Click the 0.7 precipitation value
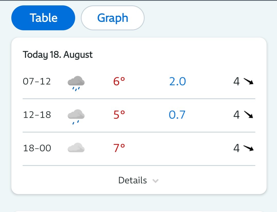The image size is (277, 212). 177,115
